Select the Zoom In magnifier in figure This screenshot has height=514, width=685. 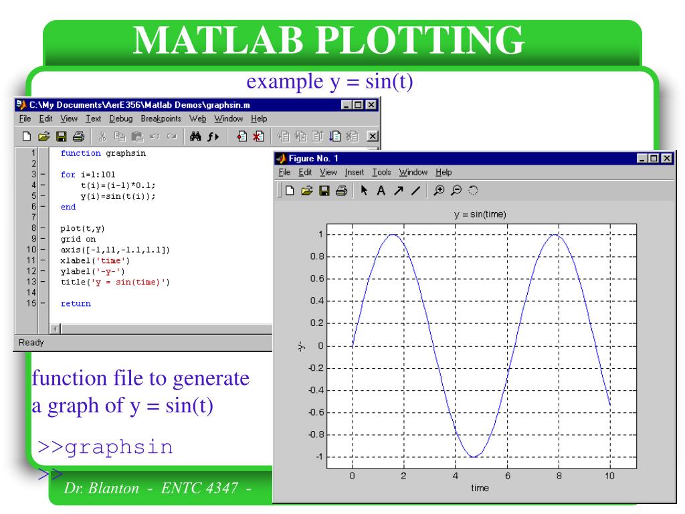click(x=439, y=191)
